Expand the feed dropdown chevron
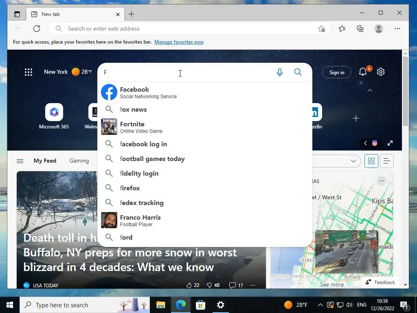Viewport: 417px width, 313px height. point(353,161)
